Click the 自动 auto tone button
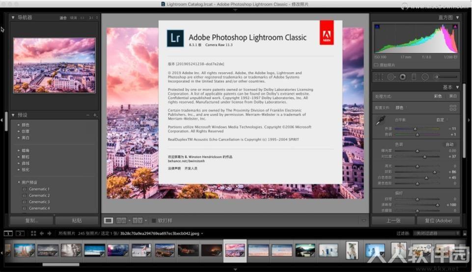This screenshot has height=272, width=472. 449,144
